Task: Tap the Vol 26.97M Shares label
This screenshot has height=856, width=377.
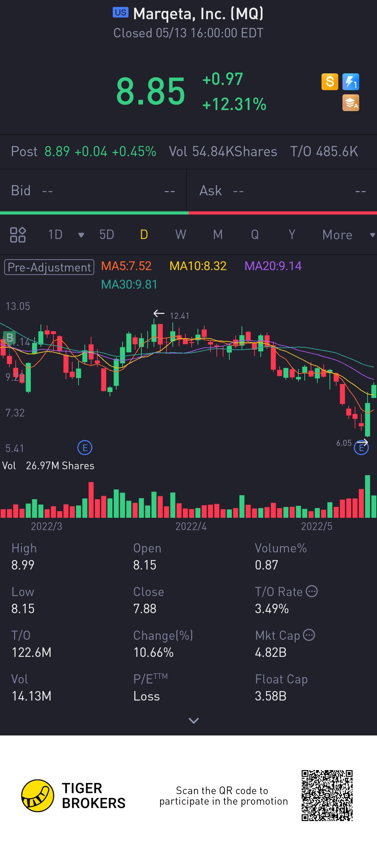Action: pos(48,466)
